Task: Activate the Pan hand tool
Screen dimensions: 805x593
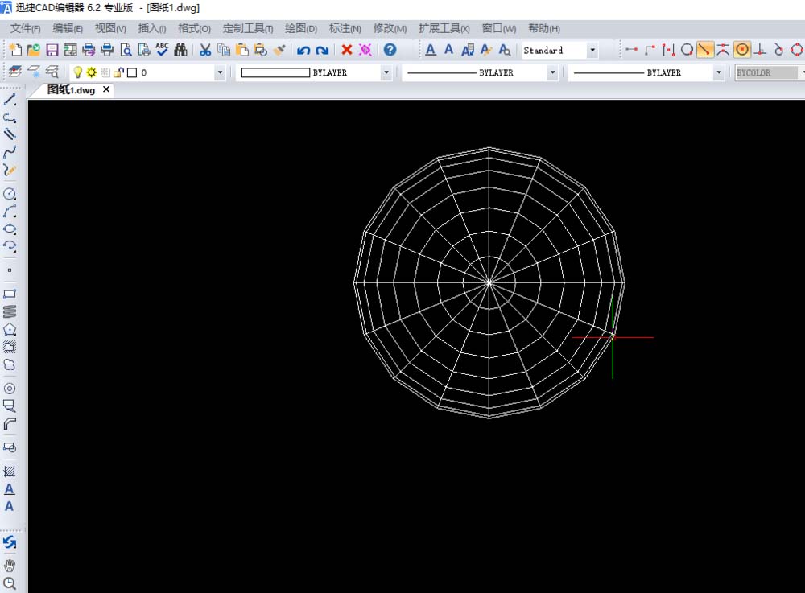Action: [x=10, y=566]
